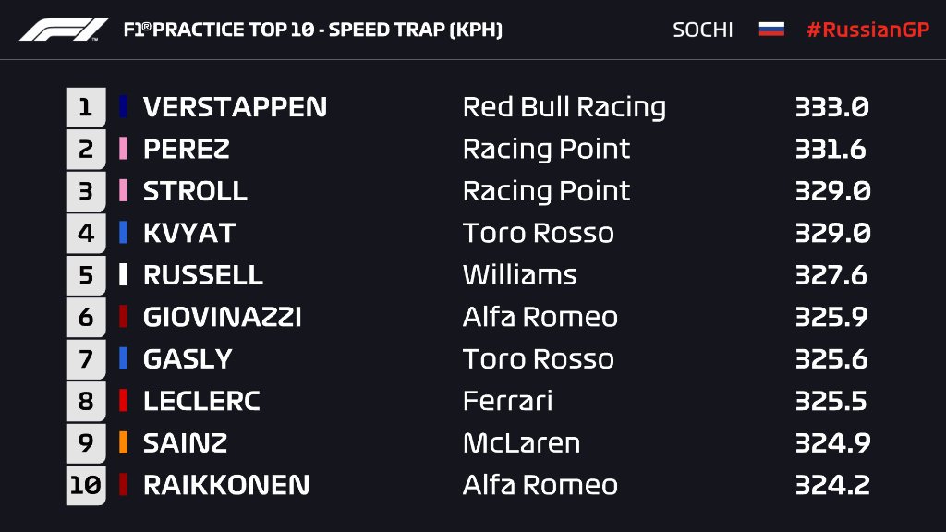
Task: Click the Practice Top 10 Speed Trap title
Action: 312,30
